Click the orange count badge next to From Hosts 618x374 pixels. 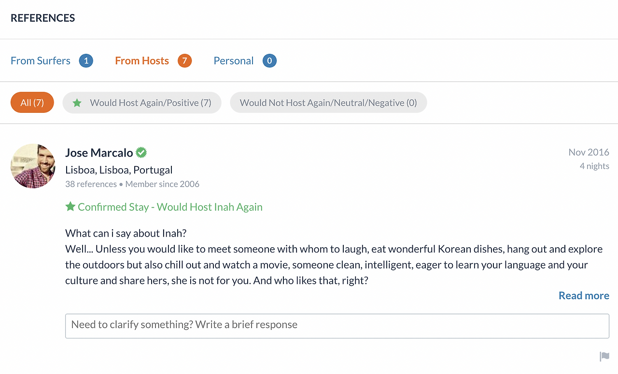click(x=184, y=61)
